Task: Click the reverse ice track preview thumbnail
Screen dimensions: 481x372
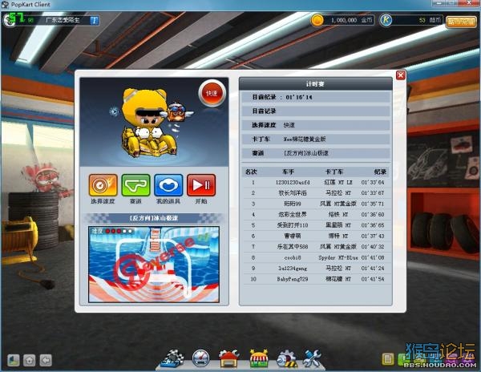Action: (154, 265)
